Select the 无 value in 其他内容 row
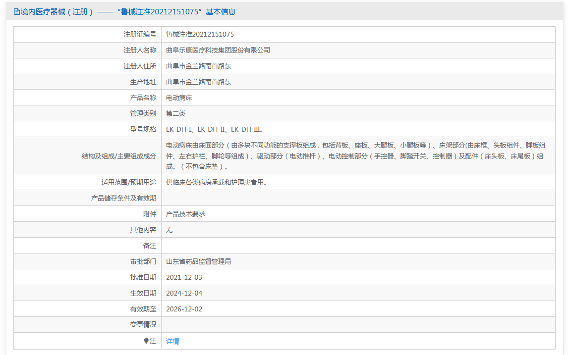The image size is (568, 355). point(169,230)
